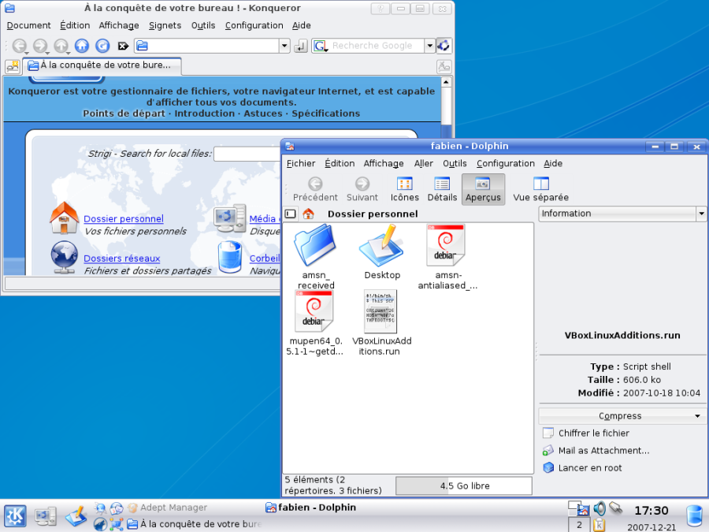Open Konqueror location bar history dropdown
This screenshot has height=532, width=709.
click(x=284, y=46)
